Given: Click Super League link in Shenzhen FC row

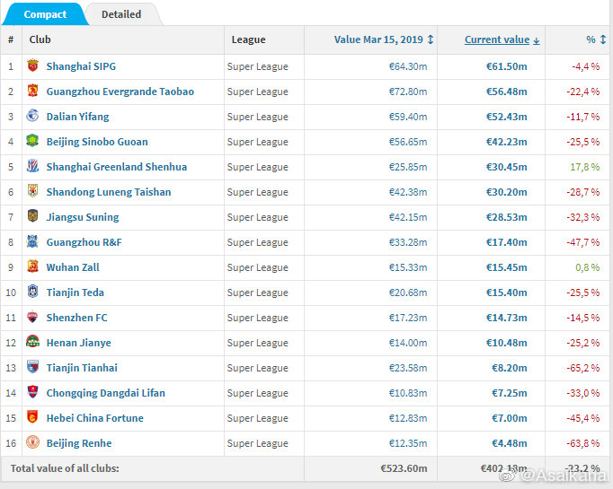Looking at the screenshot, I should coord(257,318).
